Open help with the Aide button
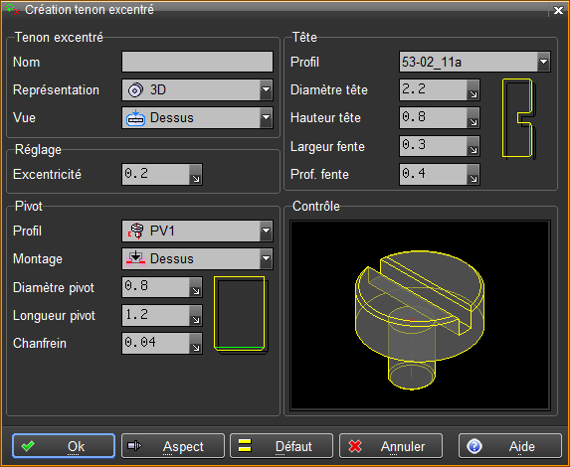Image resolution: width=570 pixels, height=467 pixels. point(510,446)
